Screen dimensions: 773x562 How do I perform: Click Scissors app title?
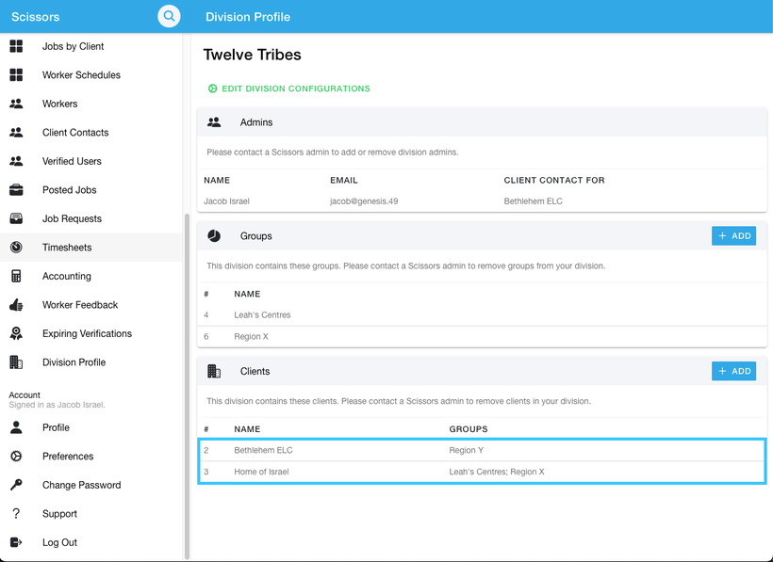click(x=36, y=17)
